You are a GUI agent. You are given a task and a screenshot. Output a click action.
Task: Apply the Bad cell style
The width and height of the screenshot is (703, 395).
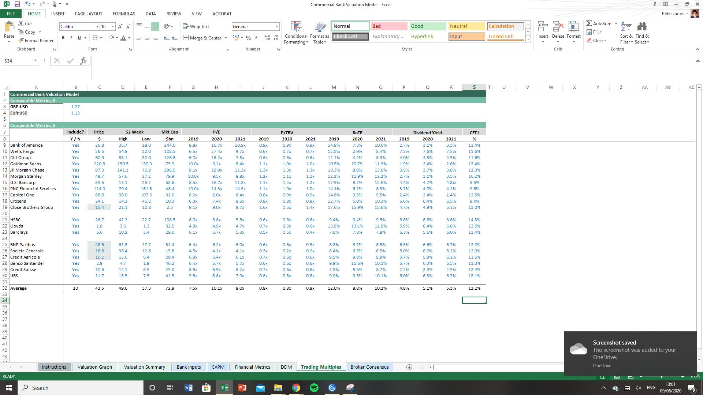389,26
